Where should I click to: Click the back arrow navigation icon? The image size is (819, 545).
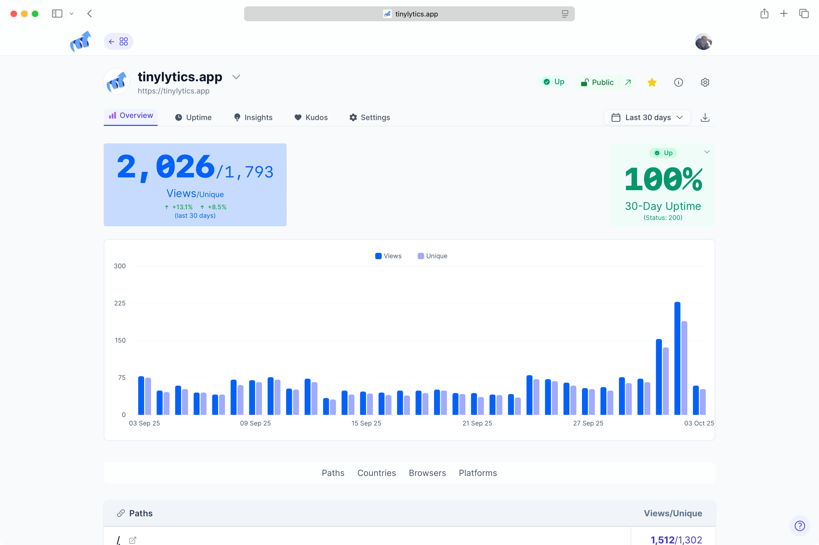coord(111,41)
